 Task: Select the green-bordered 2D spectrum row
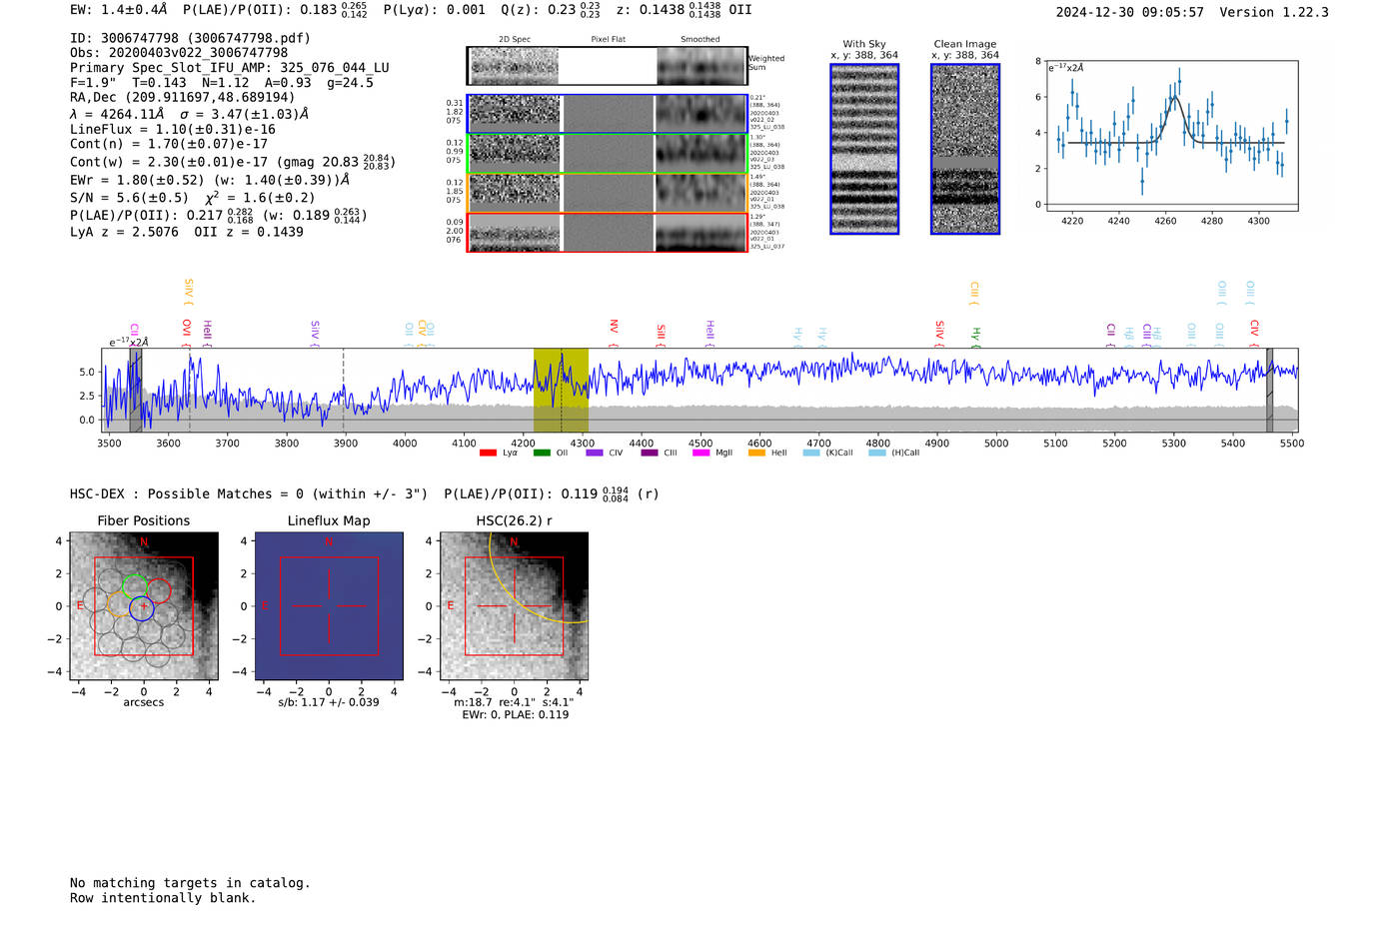(608, 154)
